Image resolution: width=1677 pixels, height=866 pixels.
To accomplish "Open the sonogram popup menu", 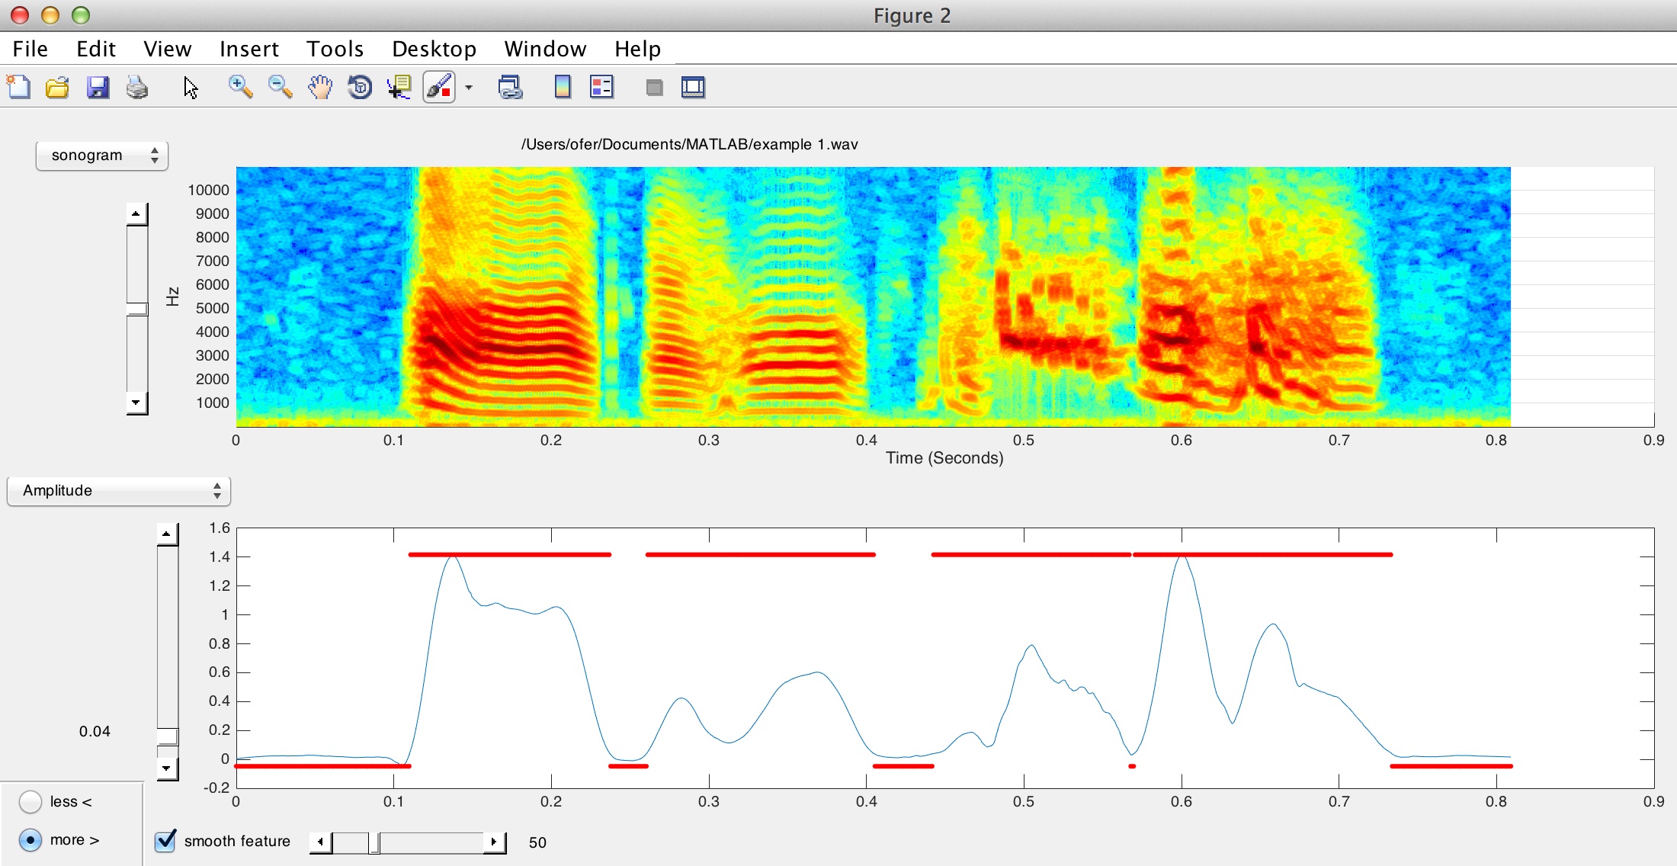I will coord(101,156).
